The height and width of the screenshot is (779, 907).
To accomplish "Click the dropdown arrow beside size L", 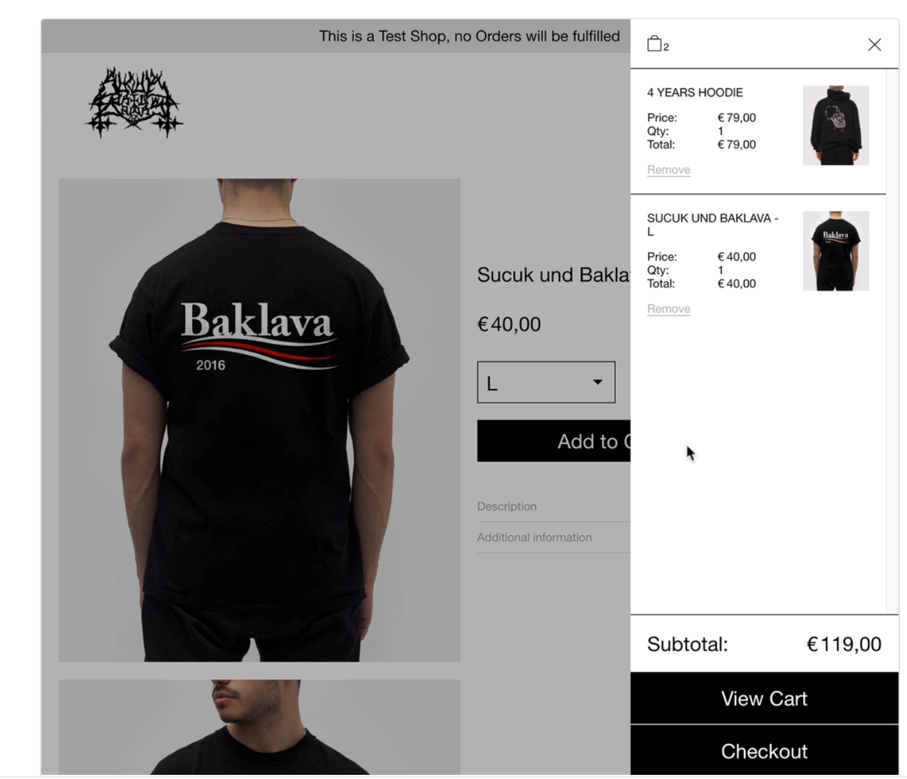I will (x=597, y=382).
